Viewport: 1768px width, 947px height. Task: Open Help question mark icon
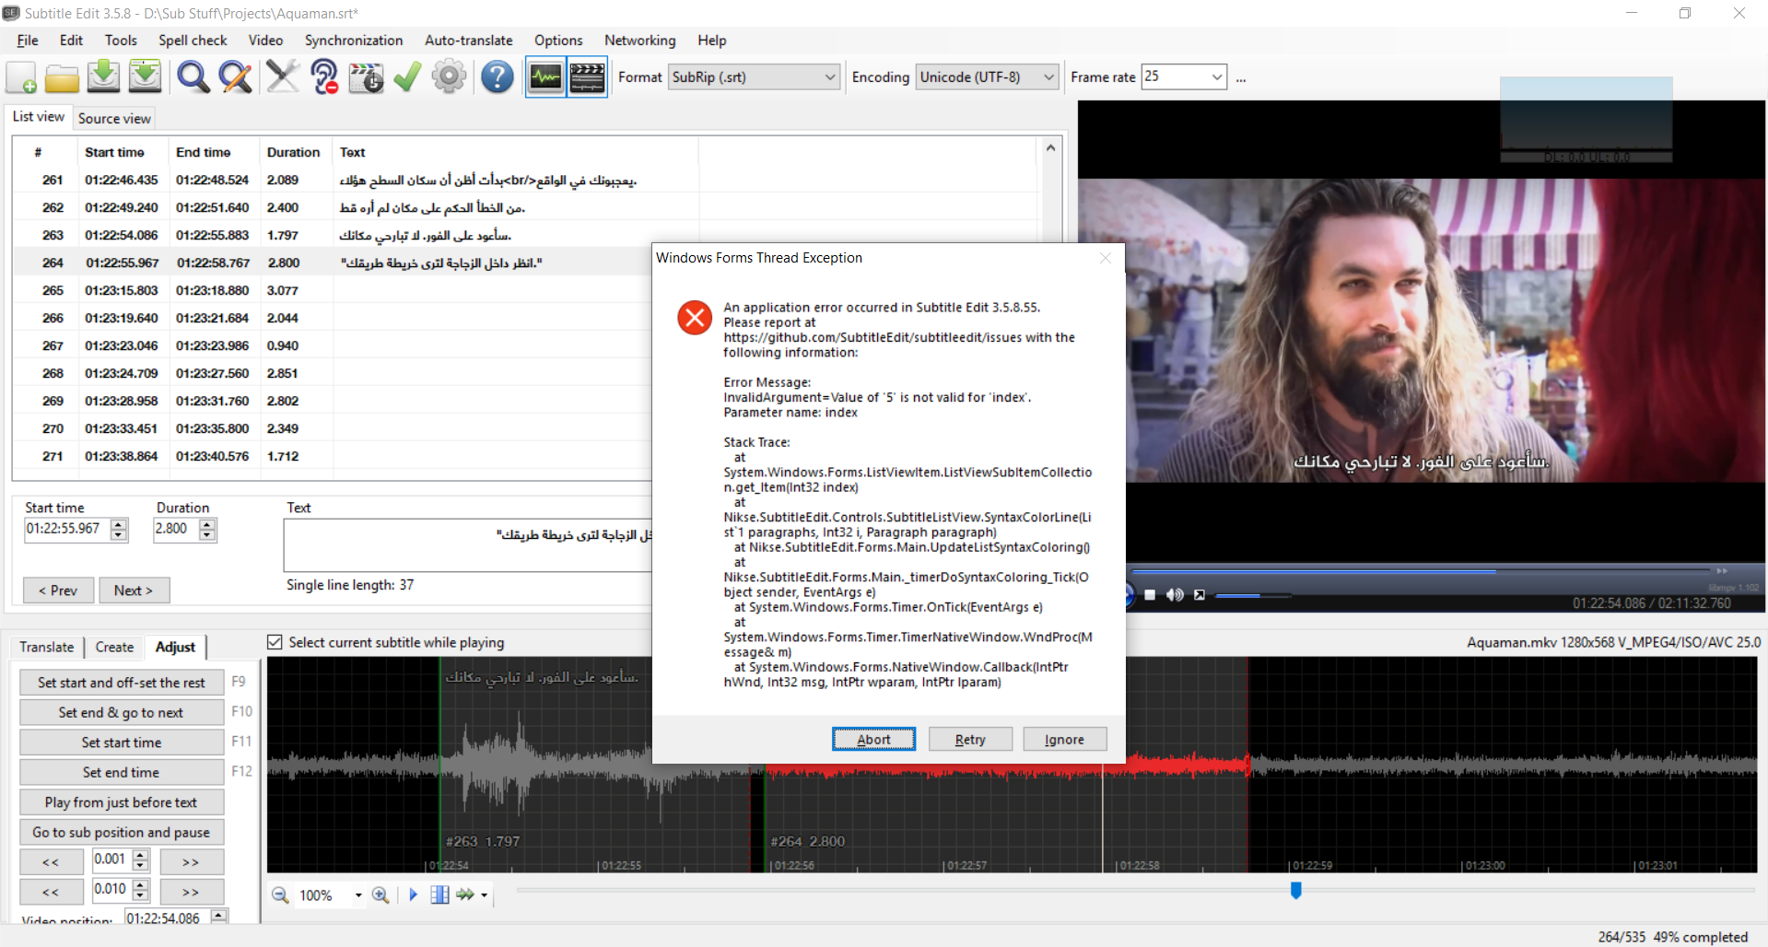(498, 77)
